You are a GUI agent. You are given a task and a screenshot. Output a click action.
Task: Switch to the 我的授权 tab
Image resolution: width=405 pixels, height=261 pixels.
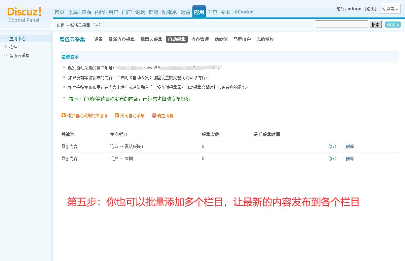[x=265, y=39]
